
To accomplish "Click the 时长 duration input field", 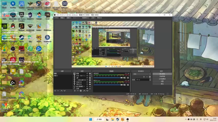I will click(x=142, y=80).
